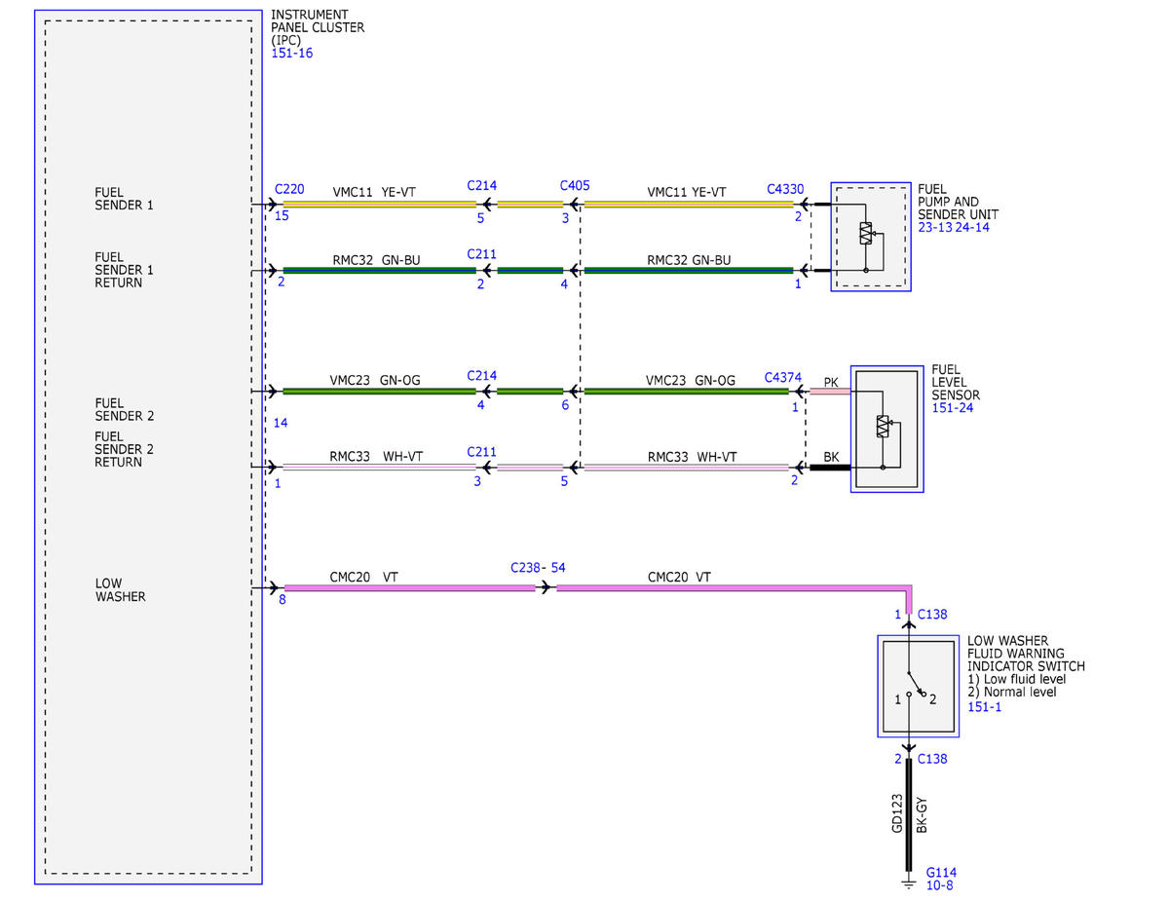1169x903 pixels.
Task: Select the yellow VMC11 YE-VT wire from C220
Action: 379,205
